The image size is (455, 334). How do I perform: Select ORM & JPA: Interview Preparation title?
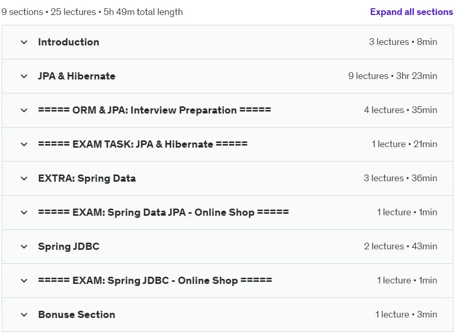(x=154, y=110)
